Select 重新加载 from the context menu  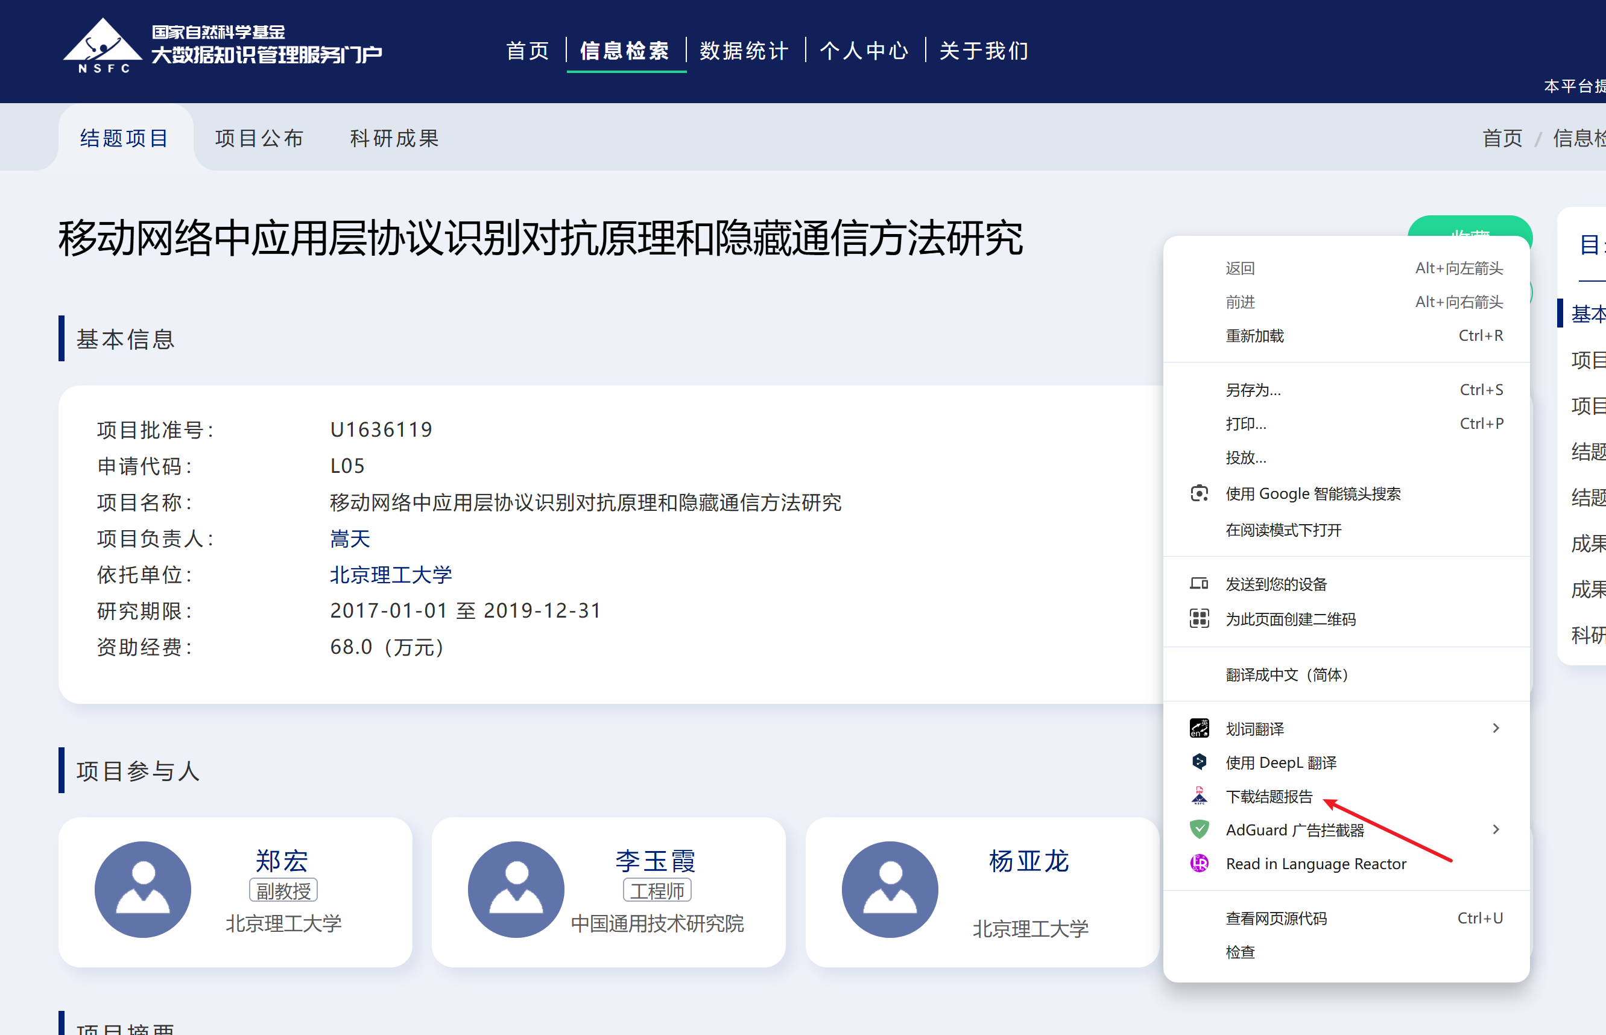[1254, 336]
